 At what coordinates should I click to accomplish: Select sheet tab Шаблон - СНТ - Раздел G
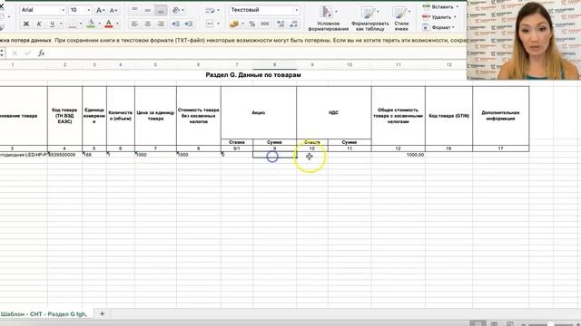pos(44,314)
